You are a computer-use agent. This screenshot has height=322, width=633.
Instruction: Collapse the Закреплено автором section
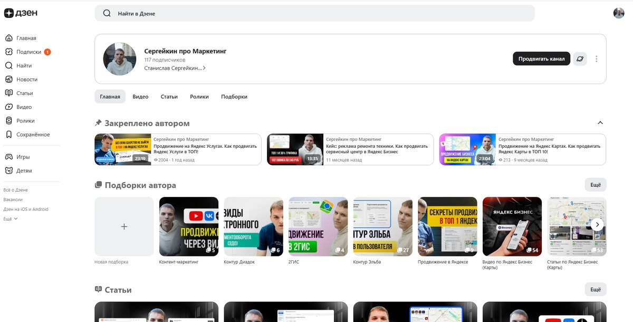pos(600,123)
